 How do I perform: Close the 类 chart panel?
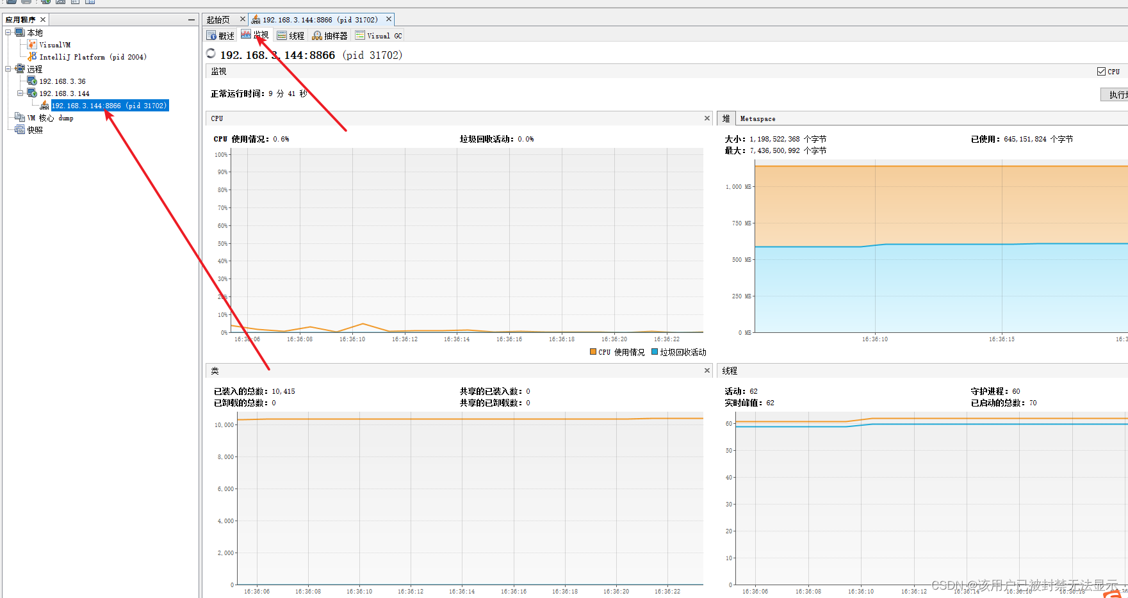707,371
